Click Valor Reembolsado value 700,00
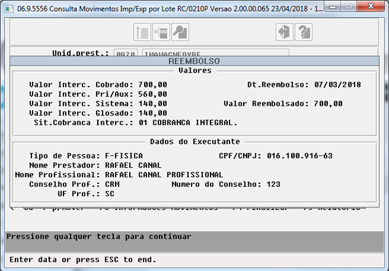 [x=328, y=103]
